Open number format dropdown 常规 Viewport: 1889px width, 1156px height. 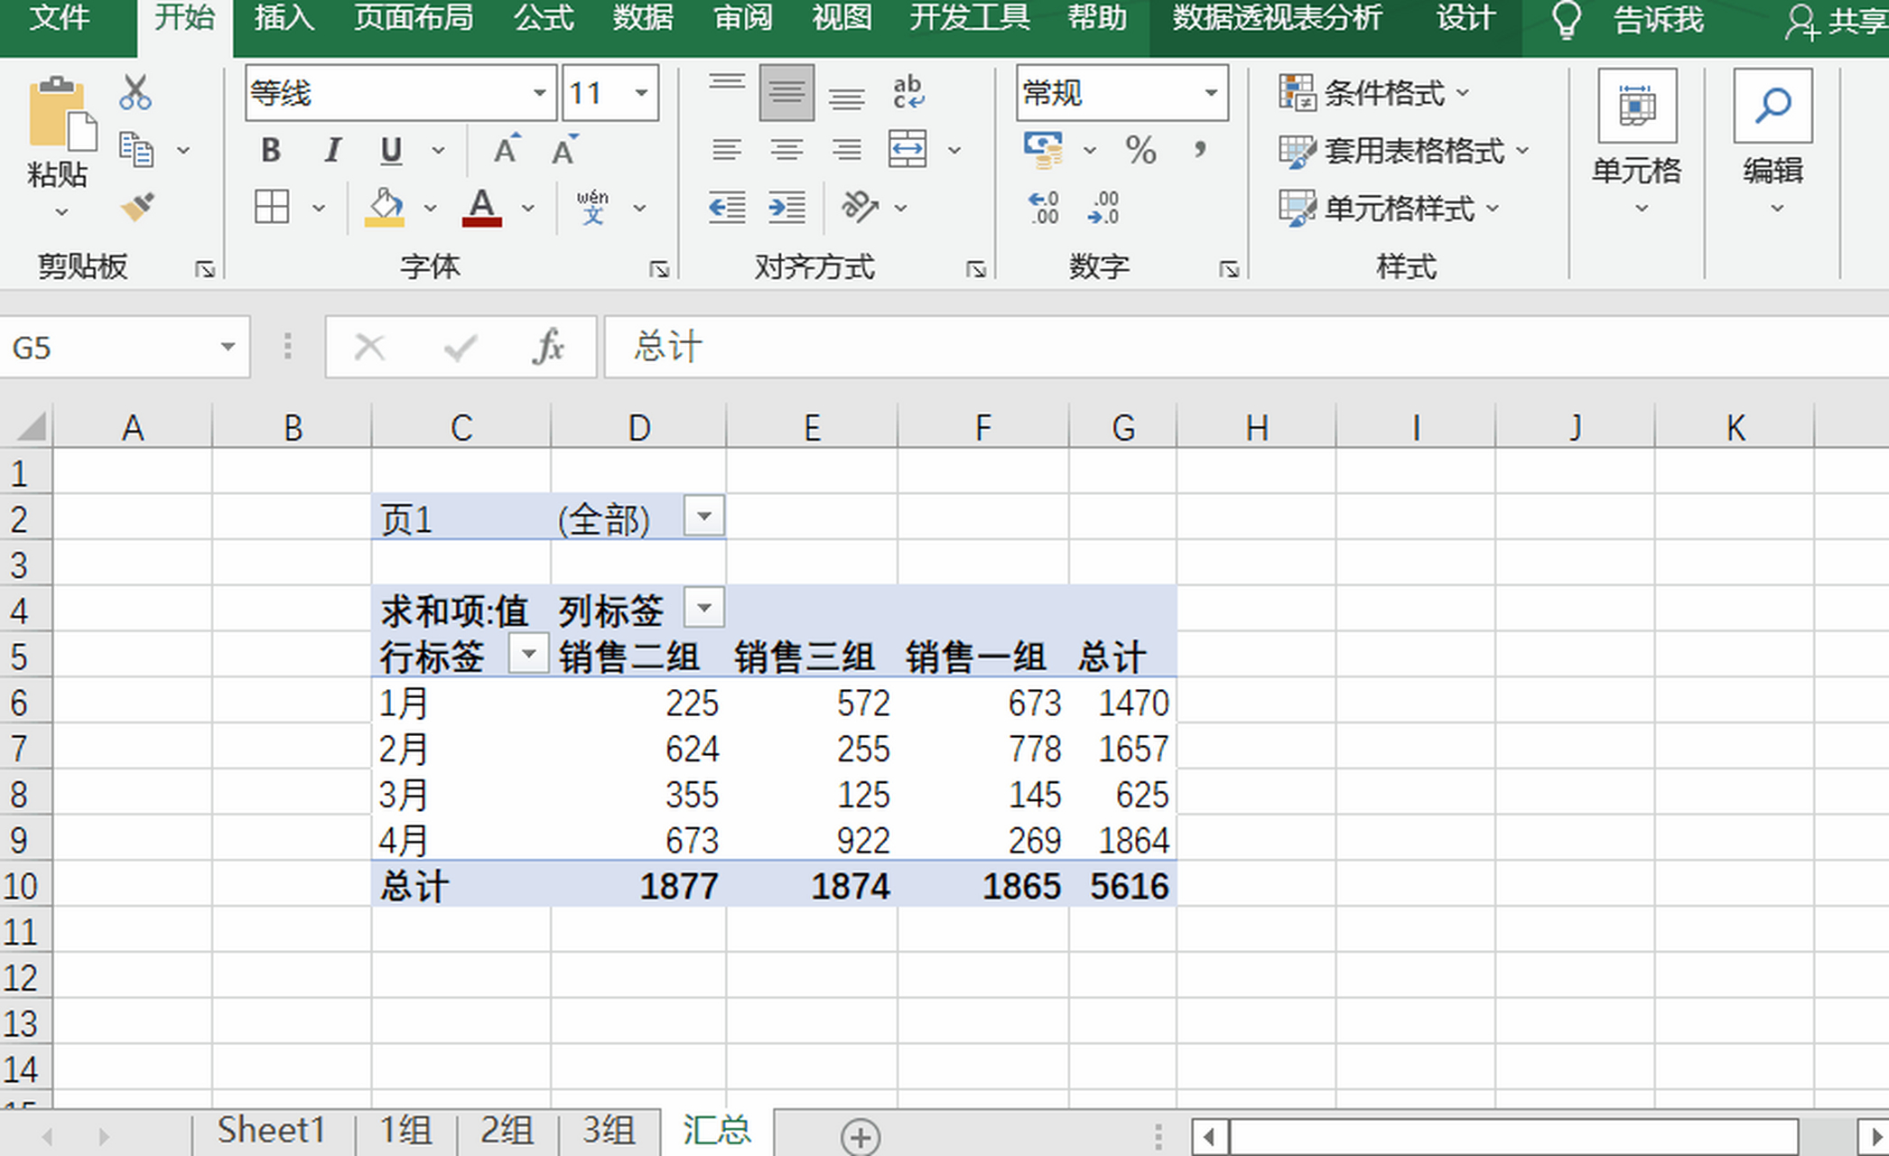coord(1211,92)
